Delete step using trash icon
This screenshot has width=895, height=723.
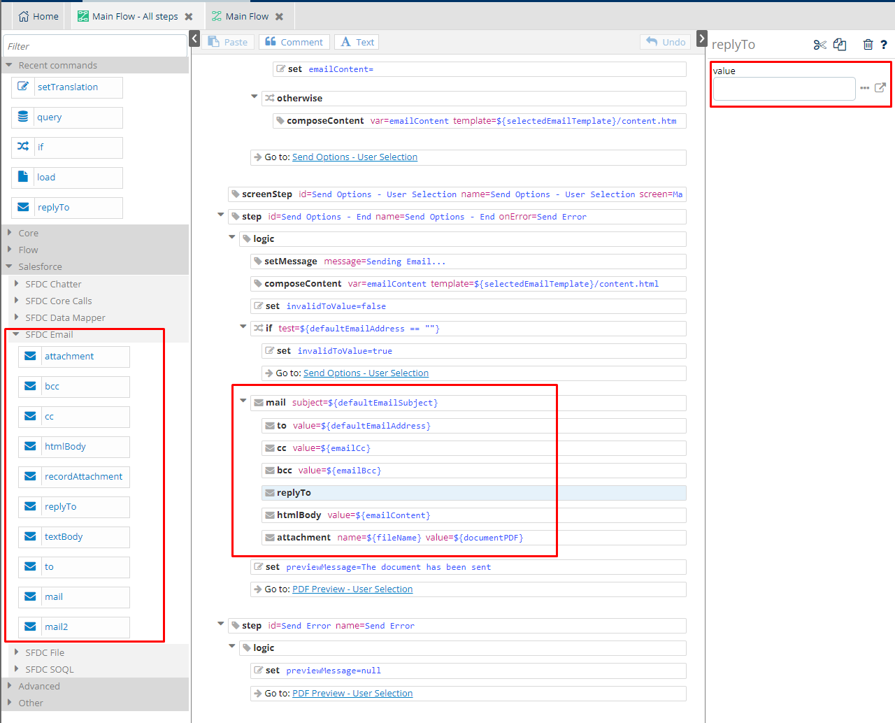click(868, 45)
